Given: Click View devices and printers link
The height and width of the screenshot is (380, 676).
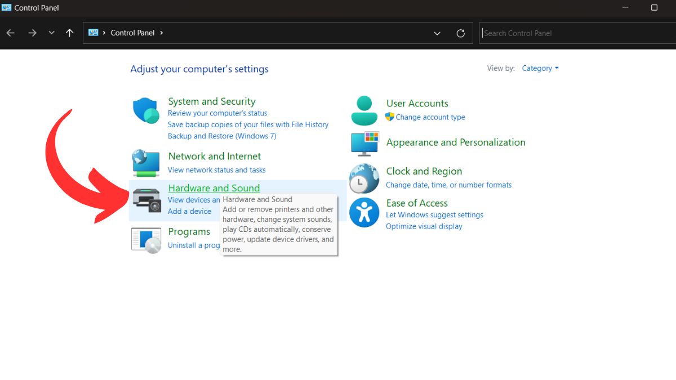Looking at the screenshot, I should point(194,200).
